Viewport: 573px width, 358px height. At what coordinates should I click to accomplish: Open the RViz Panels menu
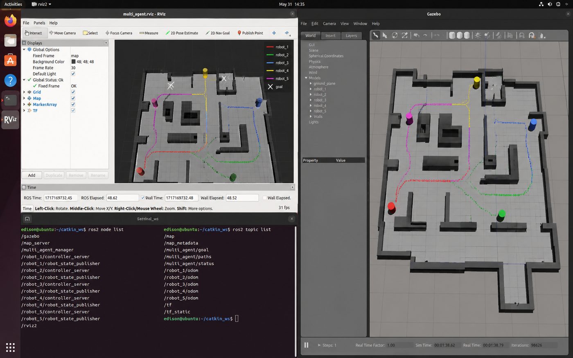click(39, 23)
